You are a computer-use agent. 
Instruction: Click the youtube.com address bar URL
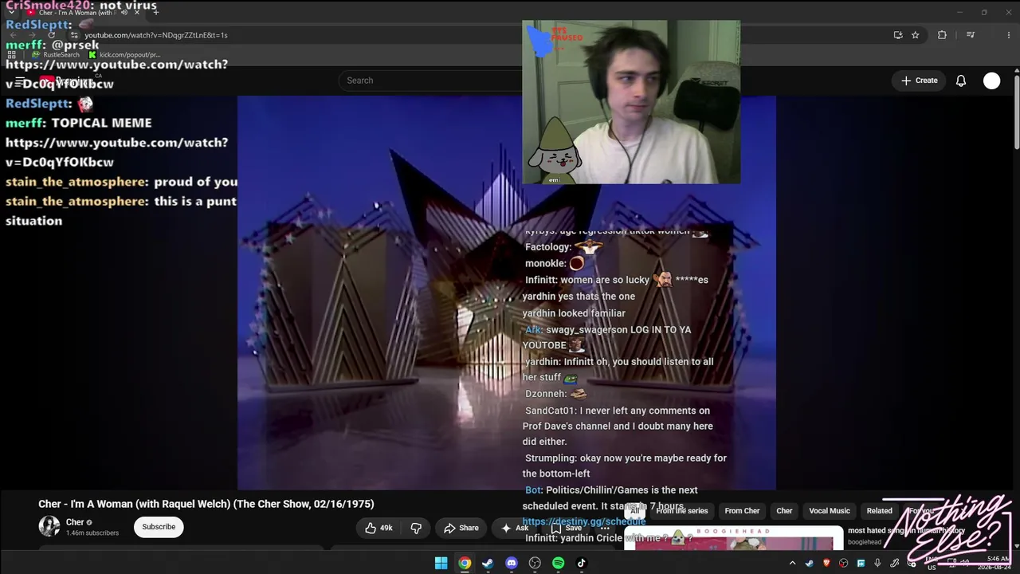click(x=156, y=35)
